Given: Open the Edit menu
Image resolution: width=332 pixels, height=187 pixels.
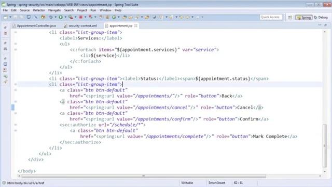Looking at the screenshot, I should [14, 10].
